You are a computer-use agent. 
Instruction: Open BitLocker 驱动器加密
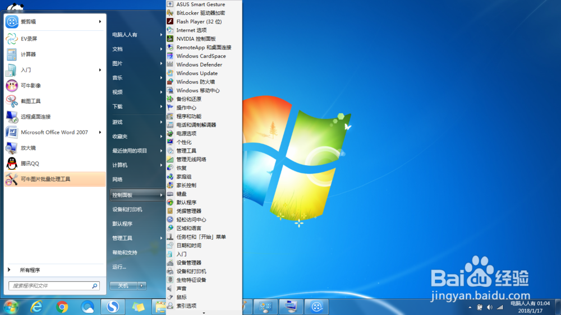click(204, 13)
